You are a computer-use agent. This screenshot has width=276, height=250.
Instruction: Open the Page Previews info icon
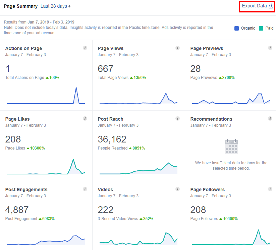point(270,48)
